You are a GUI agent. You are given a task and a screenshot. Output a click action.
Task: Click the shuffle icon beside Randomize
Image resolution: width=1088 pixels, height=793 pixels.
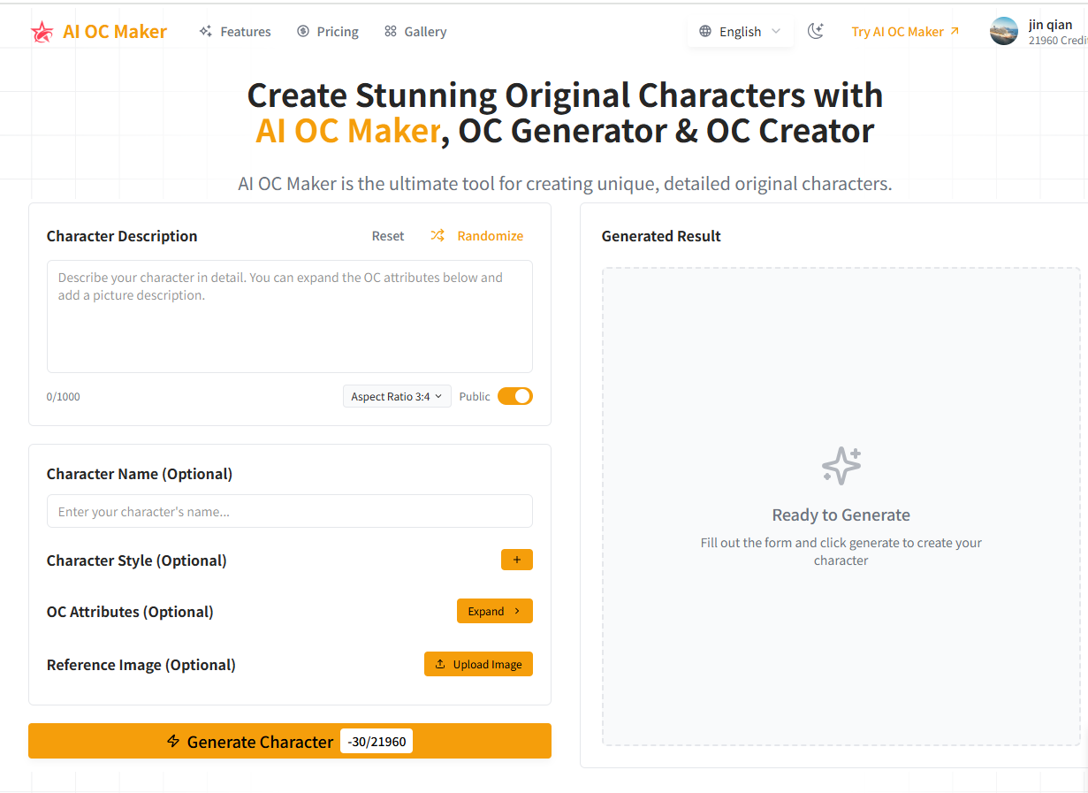(437, 235)
